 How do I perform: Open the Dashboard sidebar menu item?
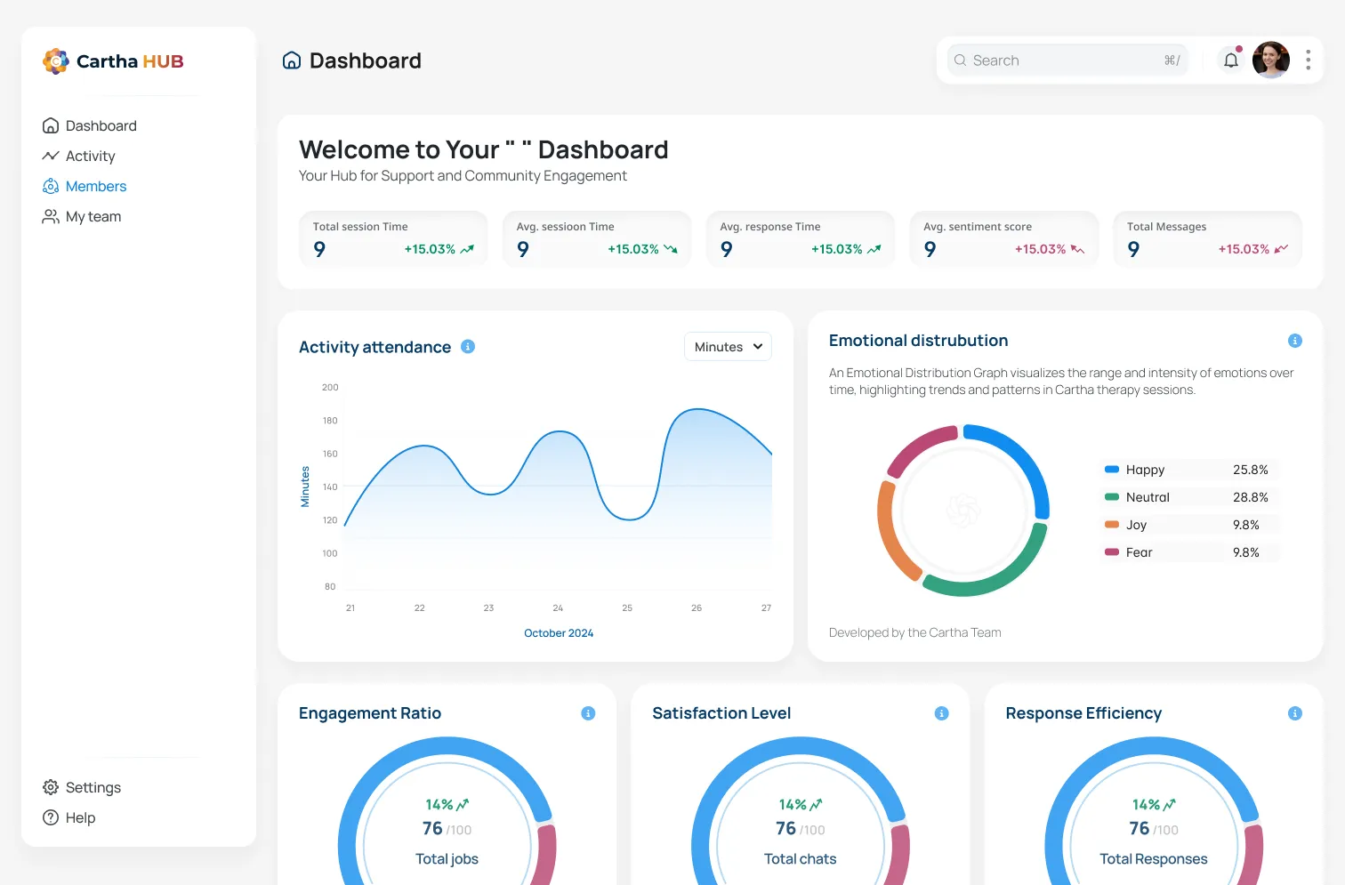pos(89,126)
